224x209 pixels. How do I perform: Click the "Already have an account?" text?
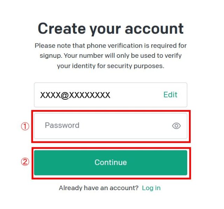click(99, 188)
